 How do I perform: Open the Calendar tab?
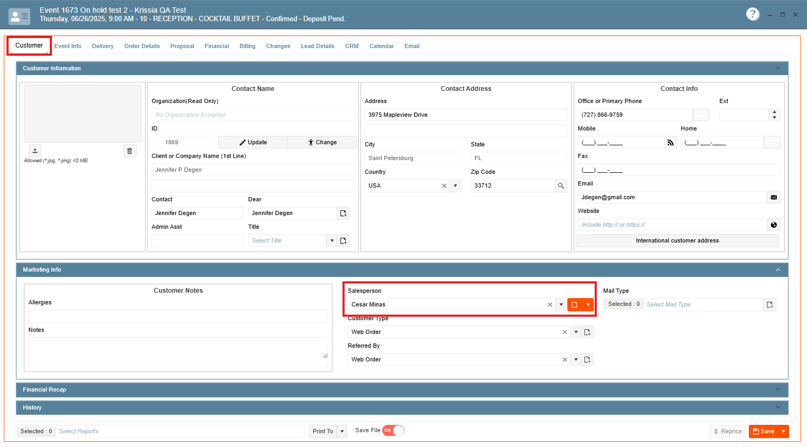382,46
